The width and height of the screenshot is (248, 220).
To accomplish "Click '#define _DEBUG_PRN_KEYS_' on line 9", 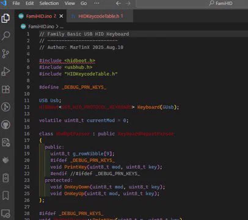I will point(73,87).
